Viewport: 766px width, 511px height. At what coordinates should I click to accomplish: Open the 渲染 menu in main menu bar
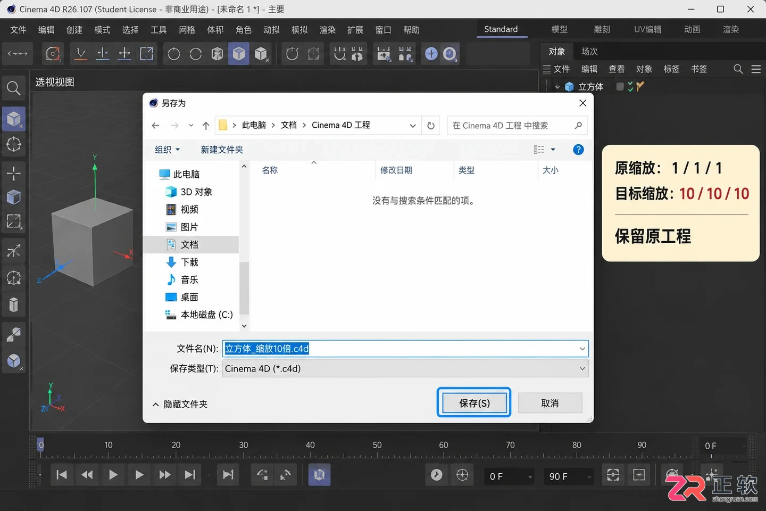327,30
